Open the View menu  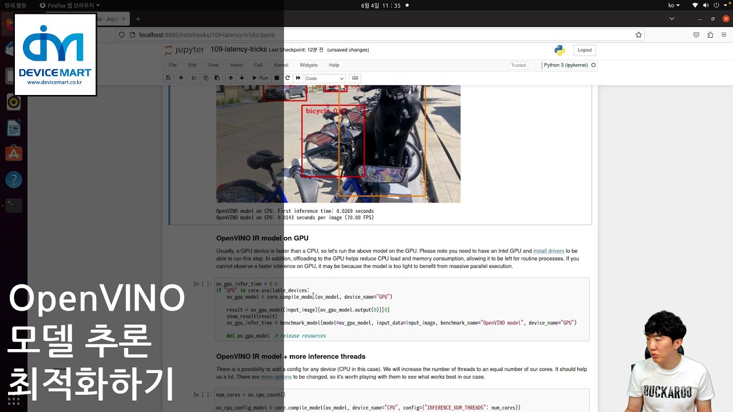(213, 65)
